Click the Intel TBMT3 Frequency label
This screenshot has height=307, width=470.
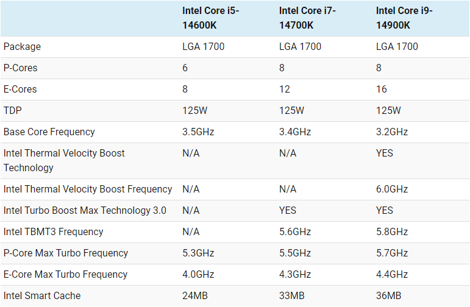[x=54, y=231]
